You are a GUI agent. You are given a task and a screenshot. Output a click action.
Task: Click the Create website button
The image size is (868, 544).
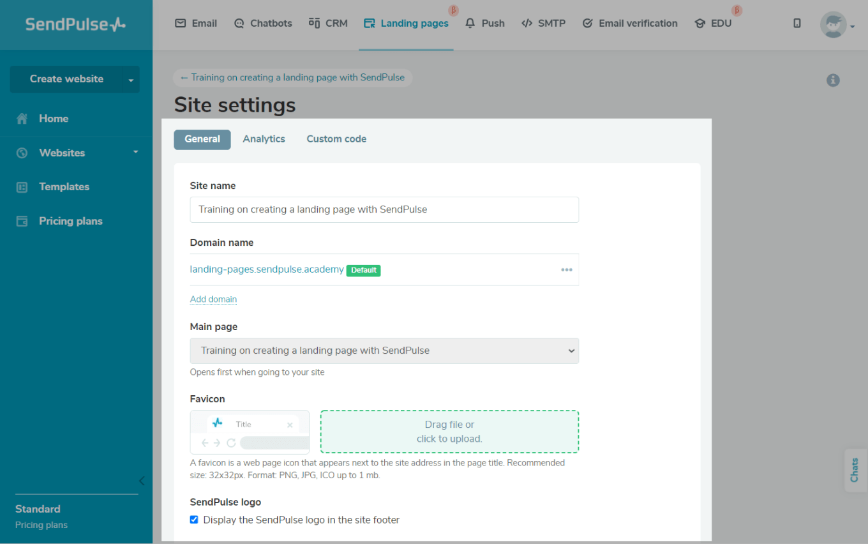[66, 79]
